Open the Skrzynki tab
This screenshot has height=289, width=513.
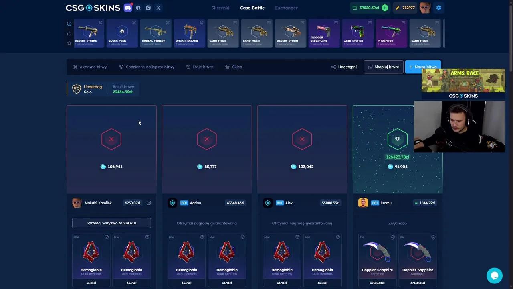[x=220, y=8]
